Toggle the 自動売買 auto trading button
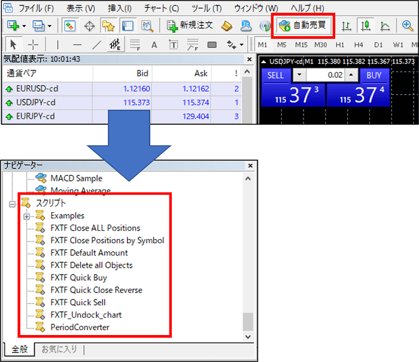 tap(303, 25)
